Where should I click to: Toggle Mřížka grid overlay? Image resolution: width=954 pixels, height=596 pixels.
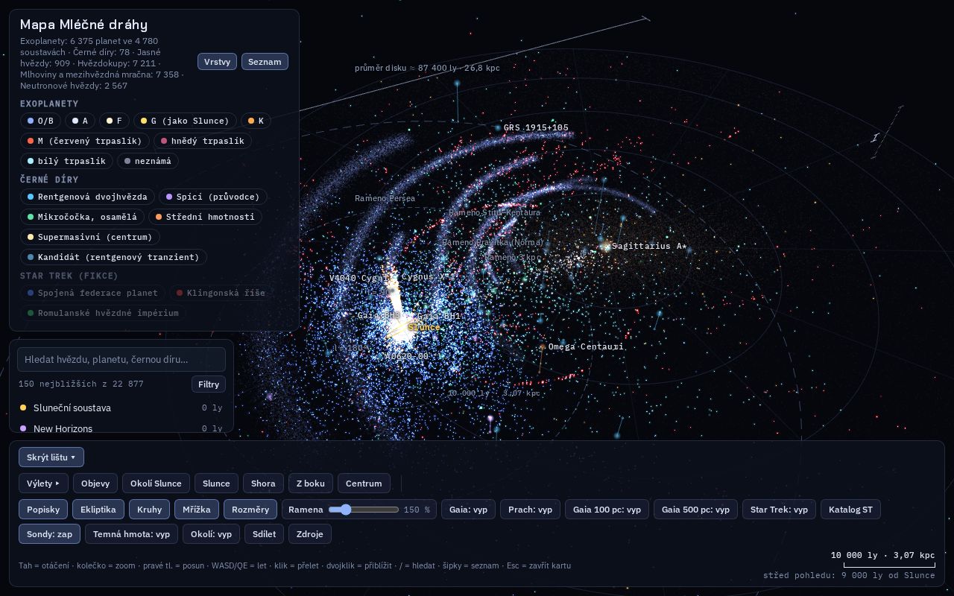click(x=197, y=510)
